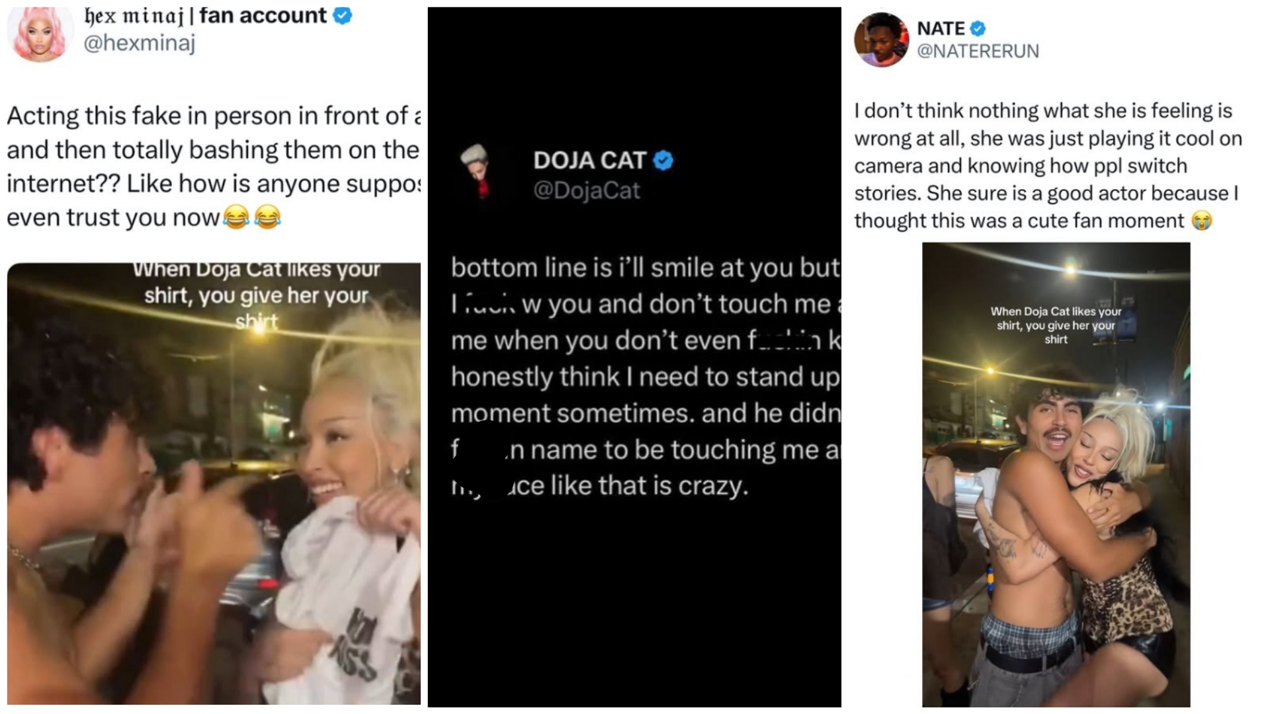Click the second laughing emoji after "trust you now"
The height and width of the screenshot is (714, 1270).
pyautogui.click(x=268, y=217)
